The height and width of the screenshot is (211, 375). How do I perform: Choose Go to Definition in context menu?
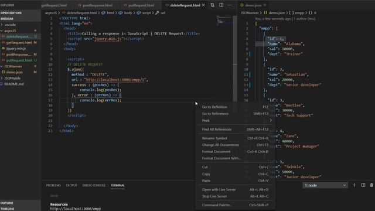tap(236, 107)
